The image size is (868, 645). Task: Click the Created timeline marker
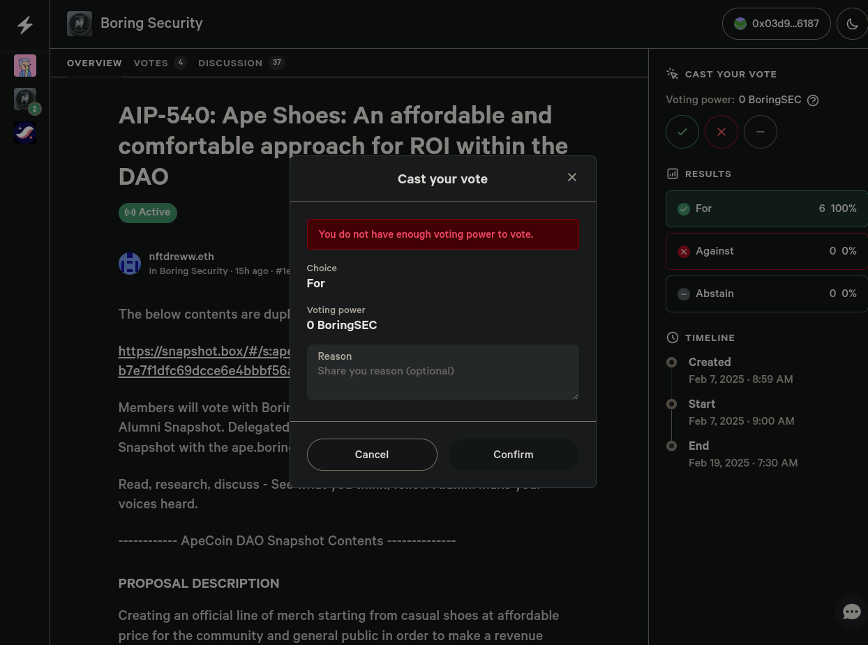[672, 363]
